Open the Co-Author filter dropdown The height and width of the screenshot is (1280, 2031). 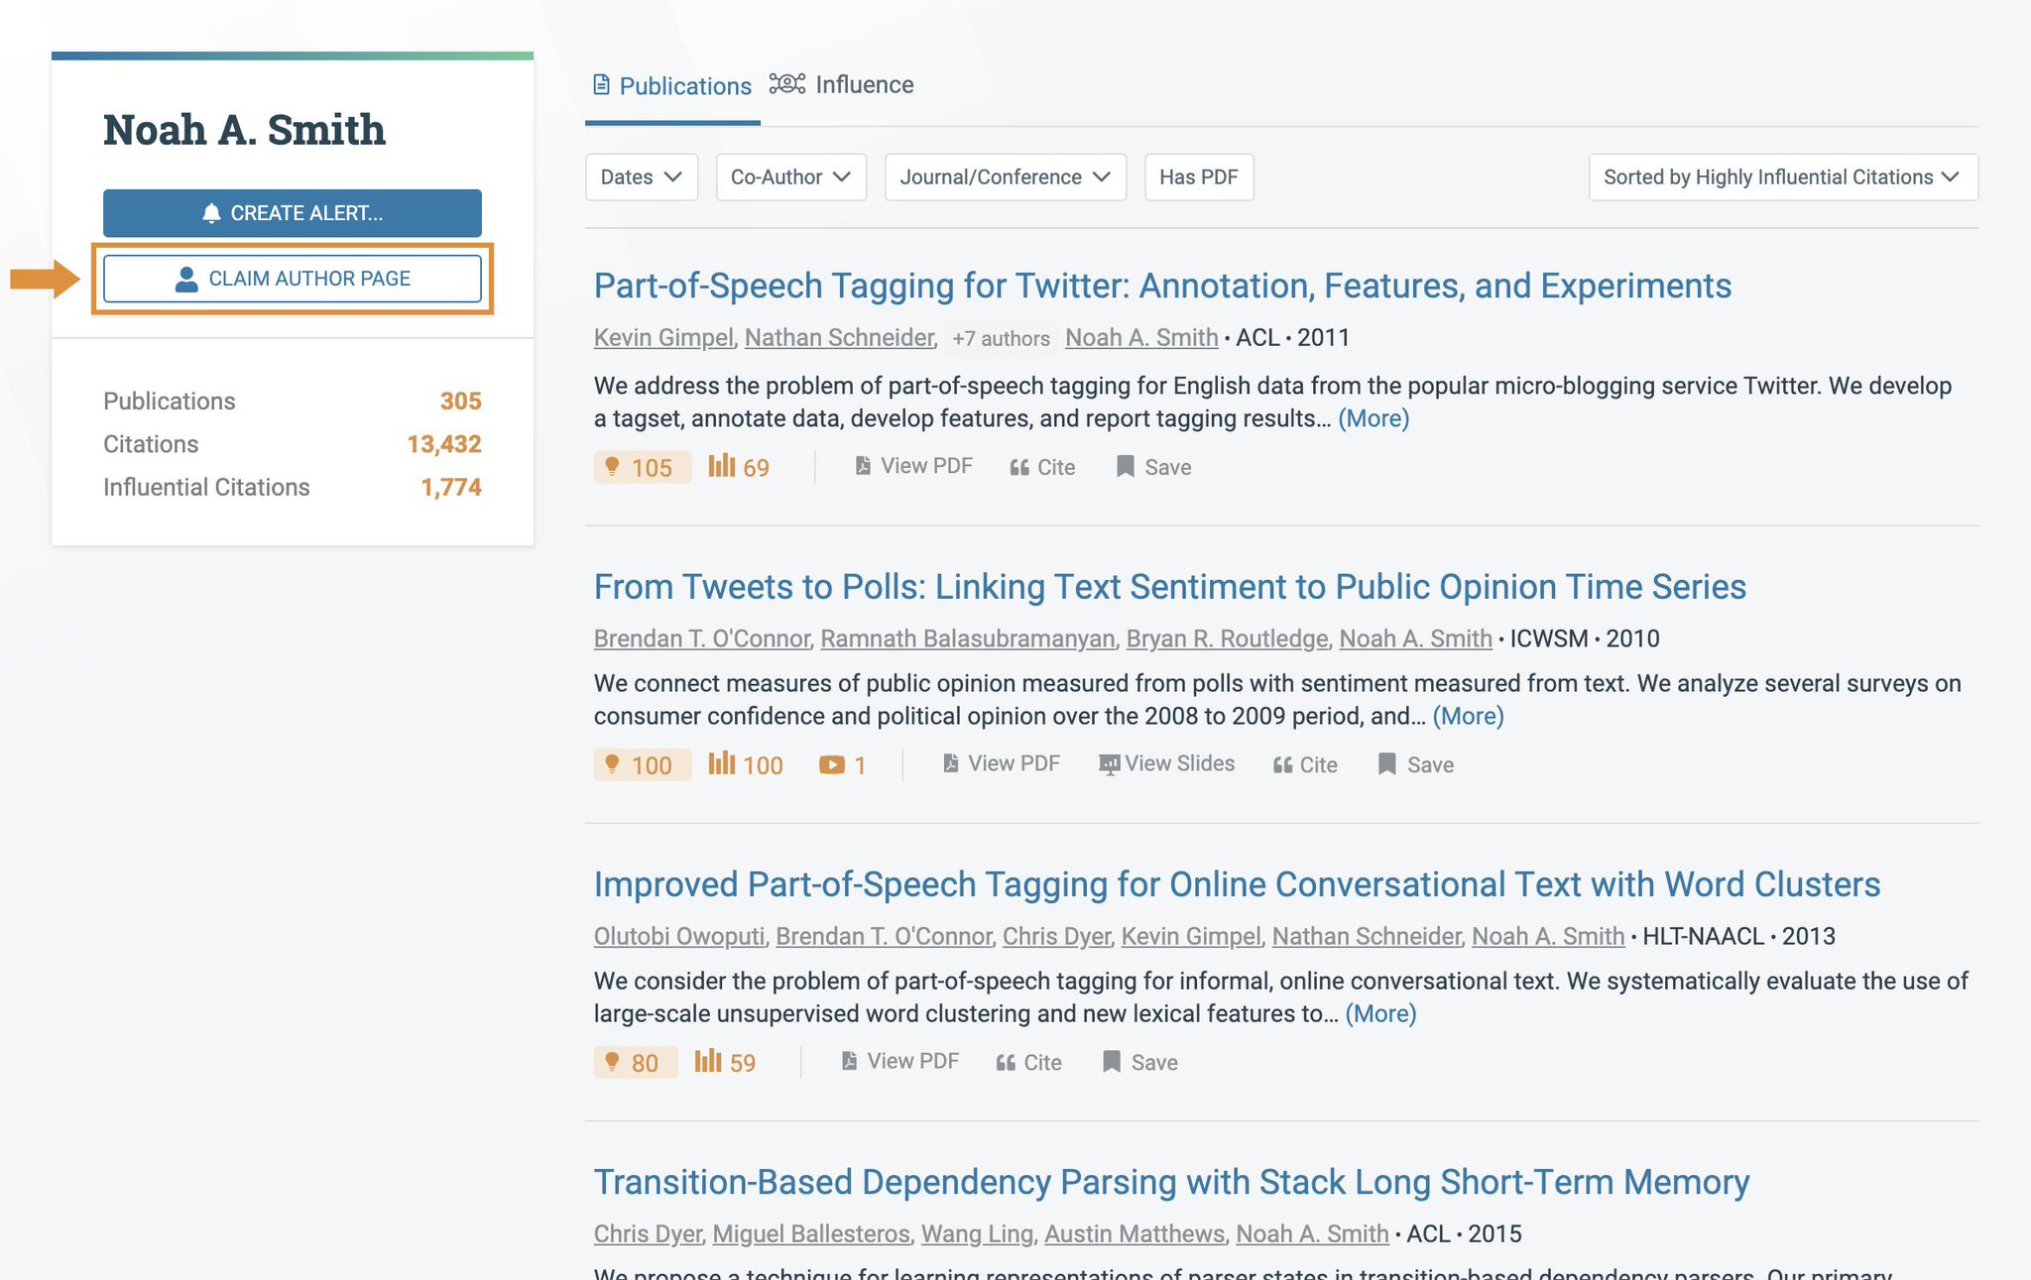790,177
